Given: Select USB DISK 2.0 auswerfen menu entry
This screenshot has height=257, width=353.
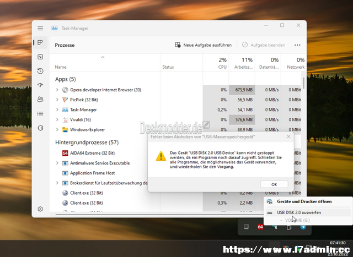Looking at the screenshot, I should 308,212.
